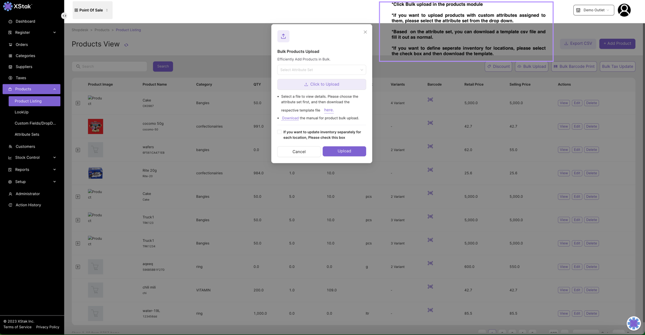645x335 pixels.
Task: Expand variants for the aqeeq row
Action: (78, 267)
